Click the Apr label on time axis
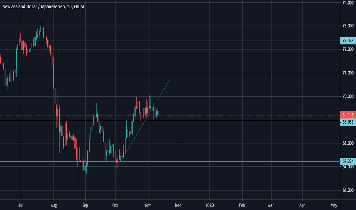The width and height of the screenshot is (356, 210). coord(302,205)
